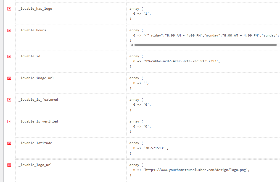Remove the _lovable_is_featured entry
Viewport: 280px width, 182px height.
9,100
